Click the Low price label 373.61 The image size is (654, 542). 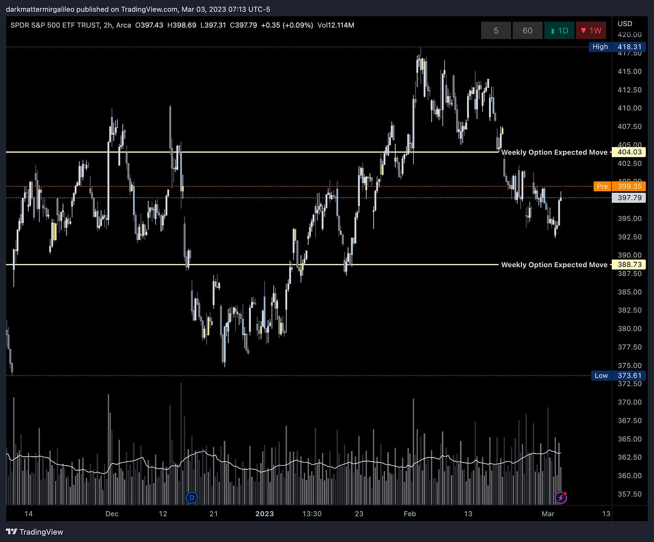click(x=619, y=375)
